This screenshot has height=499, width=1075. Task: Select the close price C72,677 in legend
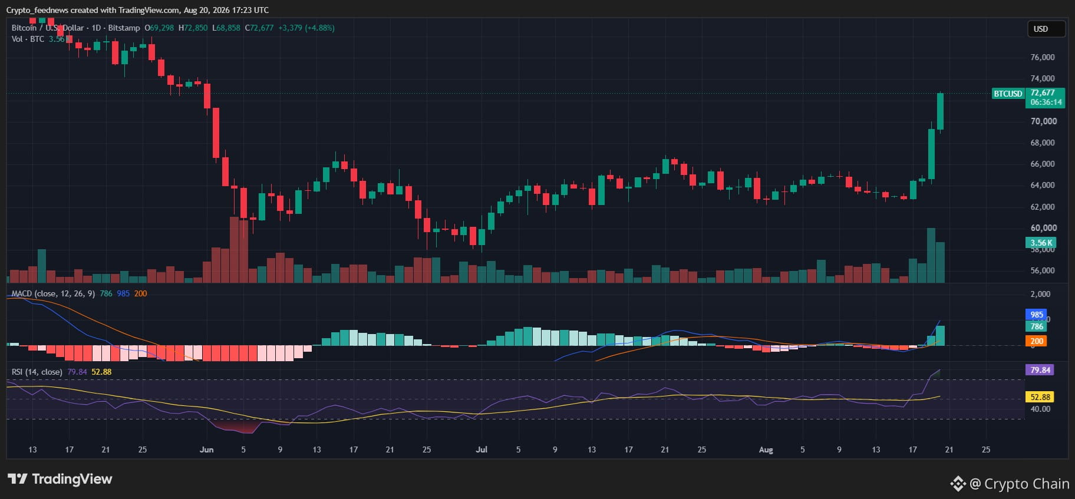click(x=259, y=28)
